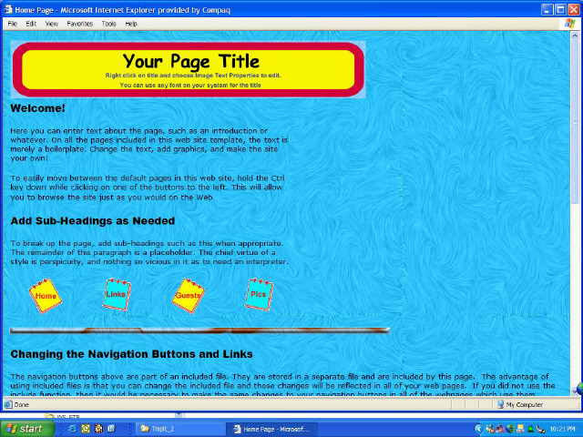This screenshot has height=437, width=583.
Task: Click the Internet Explorer title bar icon
Action: coord(7,8)
